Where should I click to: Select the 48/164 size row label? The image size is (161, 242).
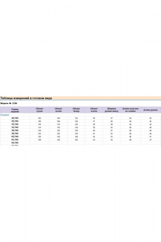15,118
